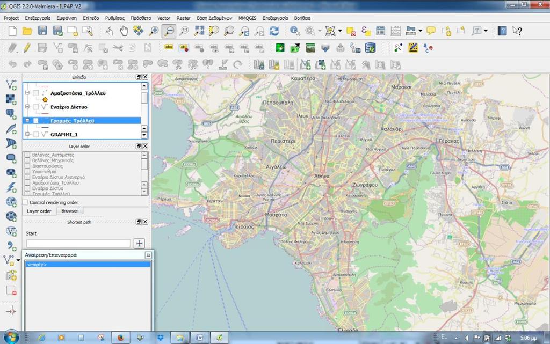Refresh the map canvas
Image resolution: width=550 pixels, height=344 pixels.
(x=274, y=31)
